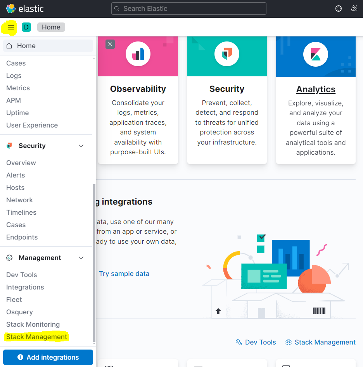The width and height of the screenshot is (363, 367).
Task: Click the plus icon on Add integrations
Action: 21,357
